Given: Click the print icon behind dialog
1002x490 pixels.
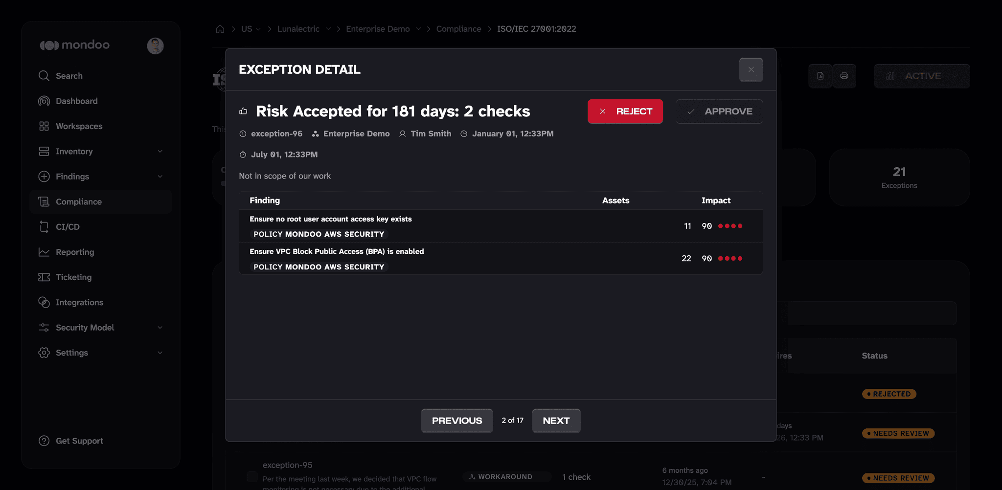Looking at the screenshot, I should pos(844,76).
